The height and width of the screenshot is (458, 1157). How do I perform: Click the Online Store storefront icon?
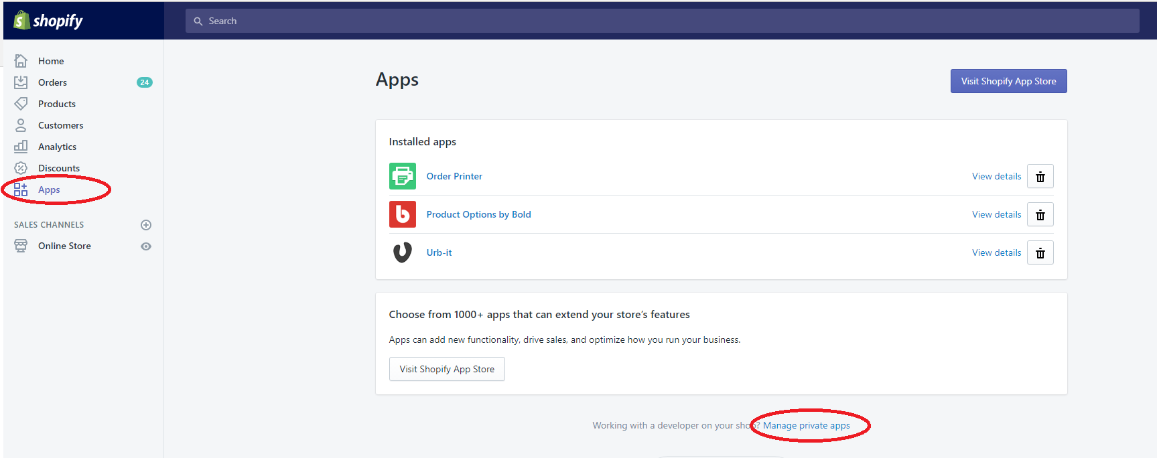(21, 246)
